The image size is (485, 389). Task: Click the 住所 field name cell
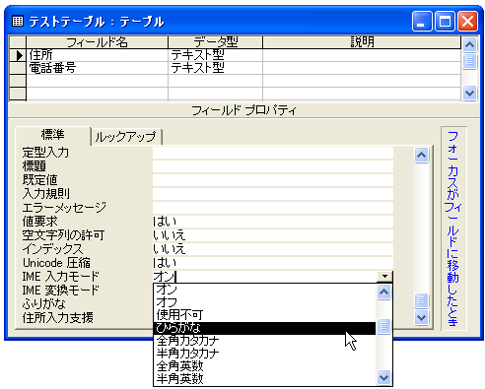point(98,55)
